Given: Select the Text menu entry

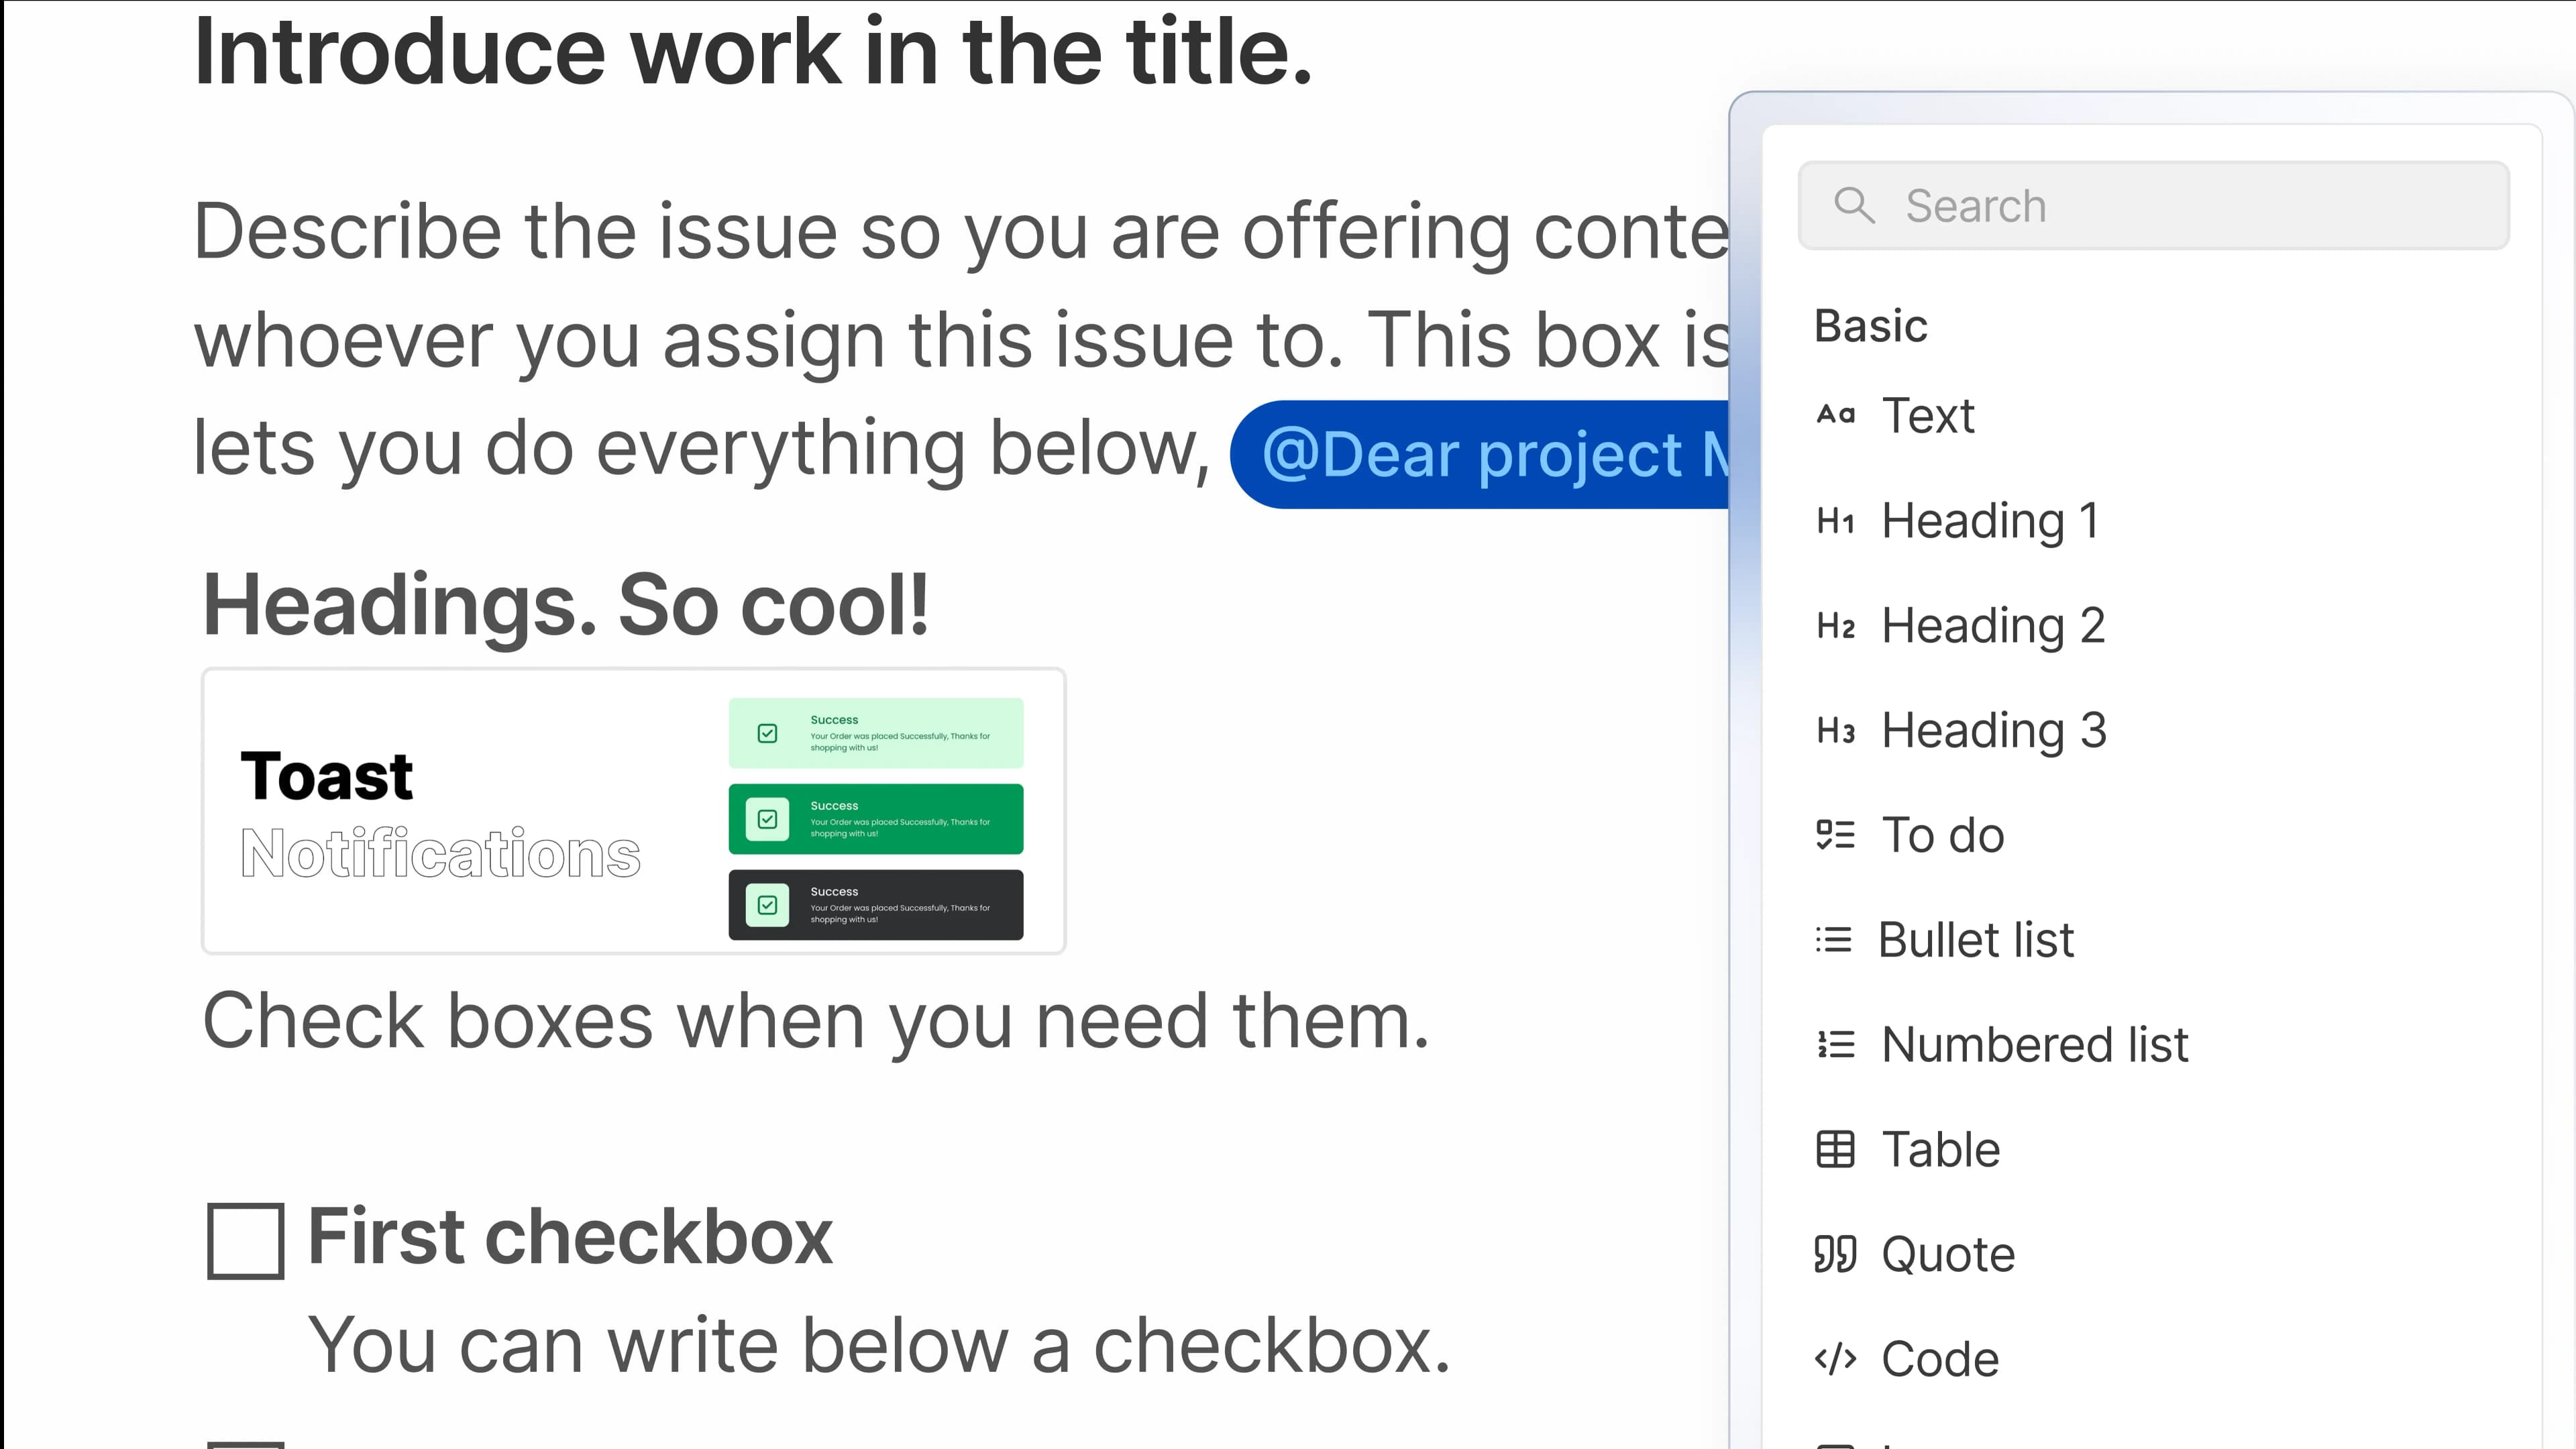Looking at the screenshot, I should [1928, 415].
